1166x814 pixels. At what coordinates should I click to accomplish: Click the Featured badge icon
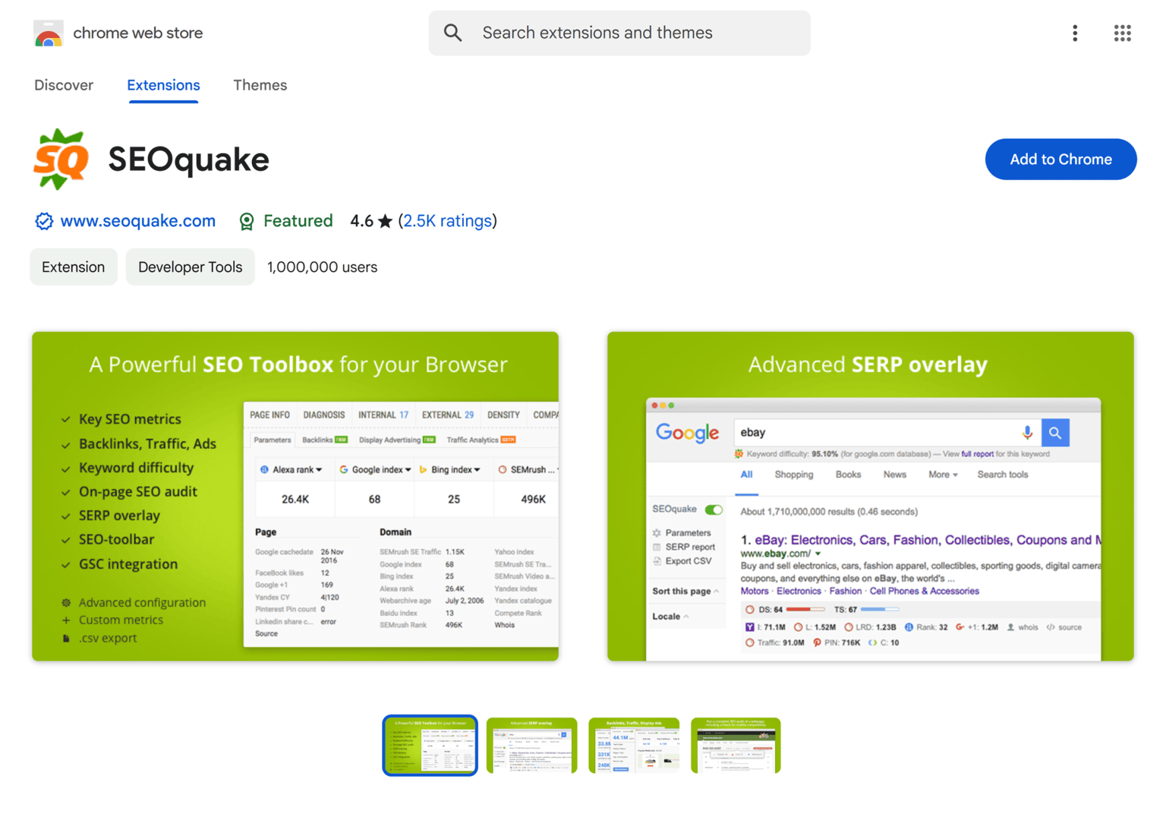[247, 221]
